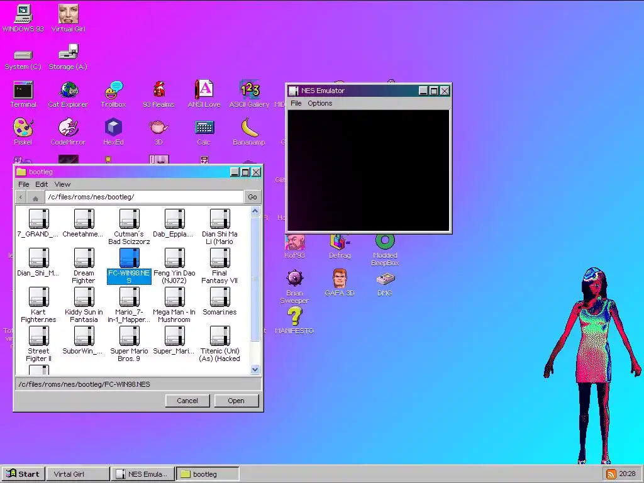Select the Dab_Eppla... ROM file
The width and height of the screenshot is (644, 483).
(174, 223)
